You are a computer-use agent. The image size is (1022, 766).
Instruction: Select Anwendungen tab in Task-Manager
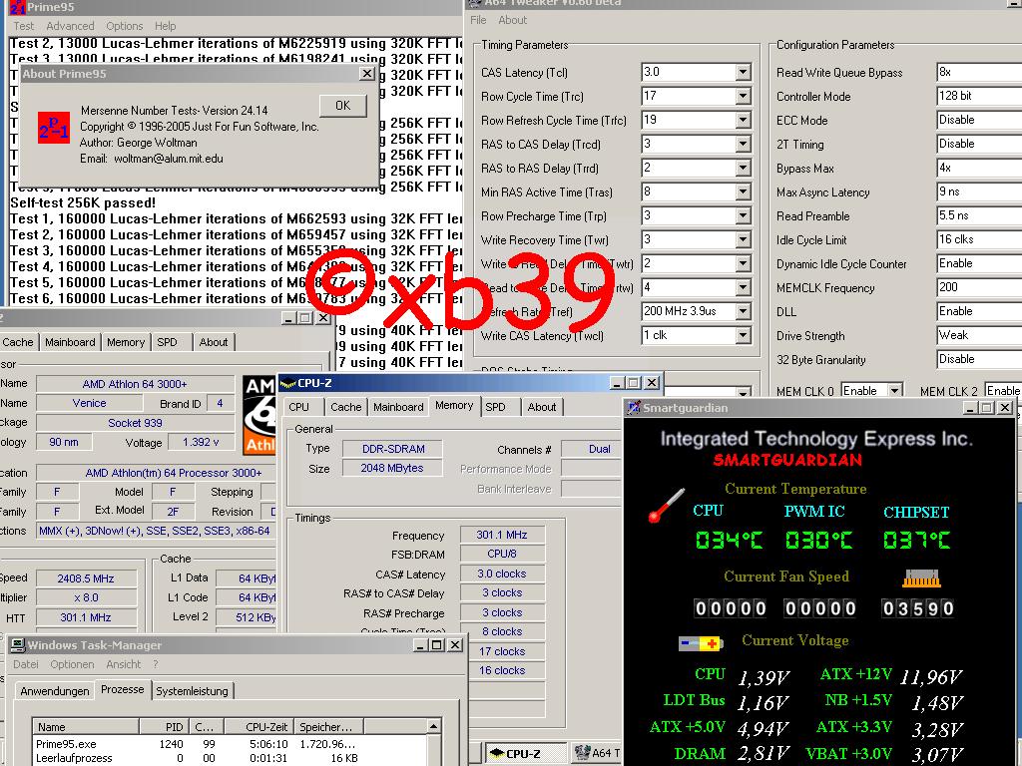[55, 691]
